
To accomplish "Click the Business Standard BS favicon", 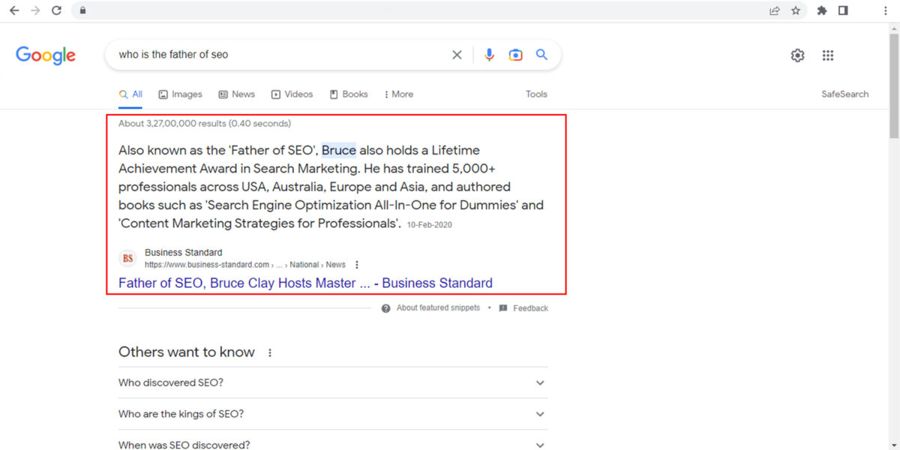I will [x=127, y=258].
